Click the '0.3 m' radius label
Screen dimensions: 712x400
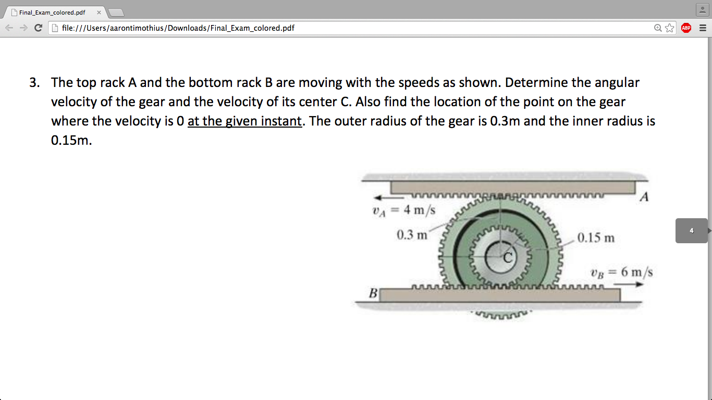[x=412, y=235]
